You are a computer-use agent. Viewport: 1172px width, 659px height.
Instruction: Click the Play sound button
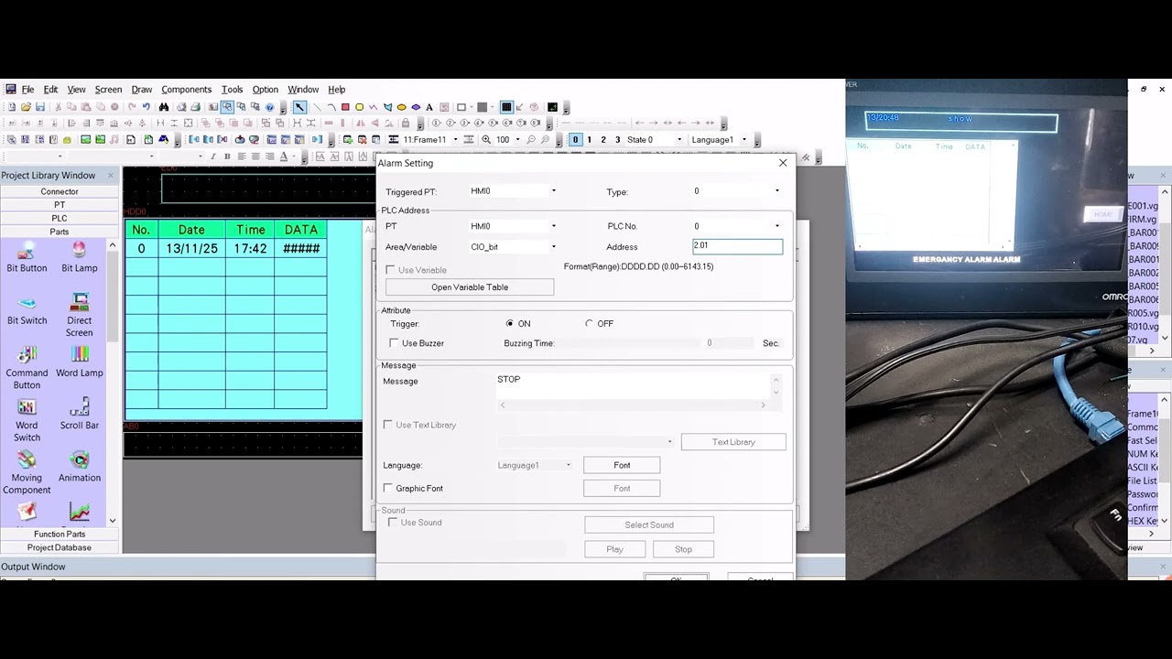(614, 549)
